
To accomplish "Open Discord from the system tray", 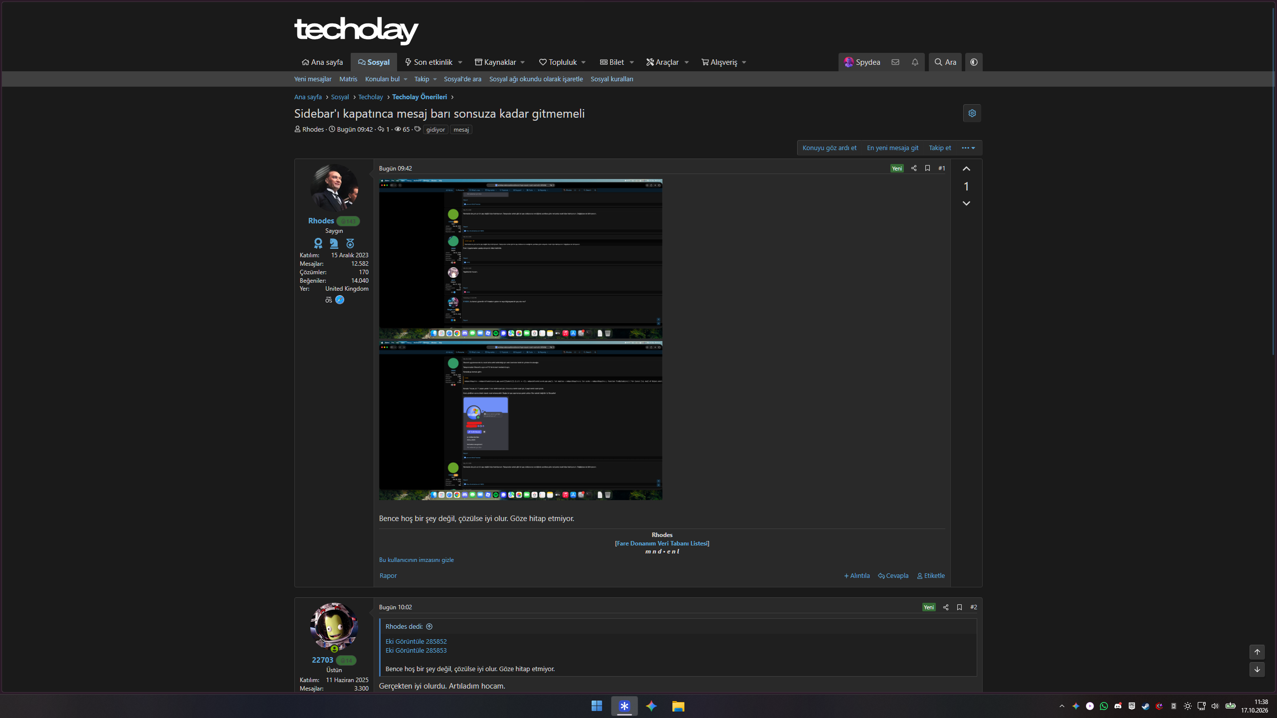I will pyautogui.click(x=1118, y=706).
